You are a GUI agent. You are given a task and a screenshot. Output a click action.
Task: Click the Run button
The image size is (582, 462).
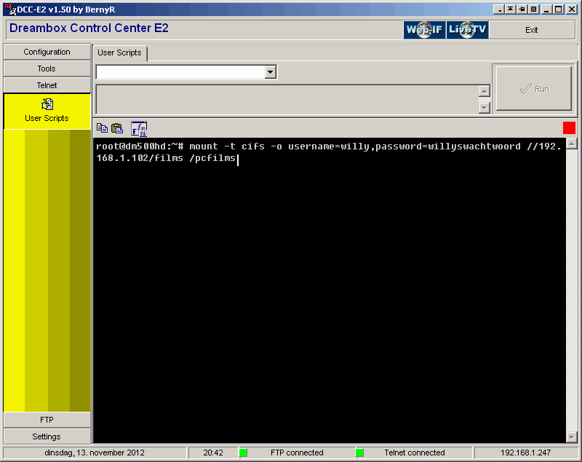534,89
